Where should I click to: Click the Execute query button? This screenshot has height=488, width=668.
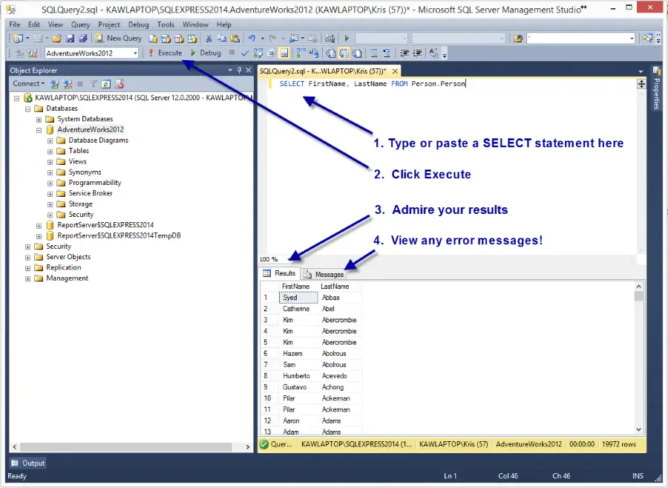pos(165,53)
